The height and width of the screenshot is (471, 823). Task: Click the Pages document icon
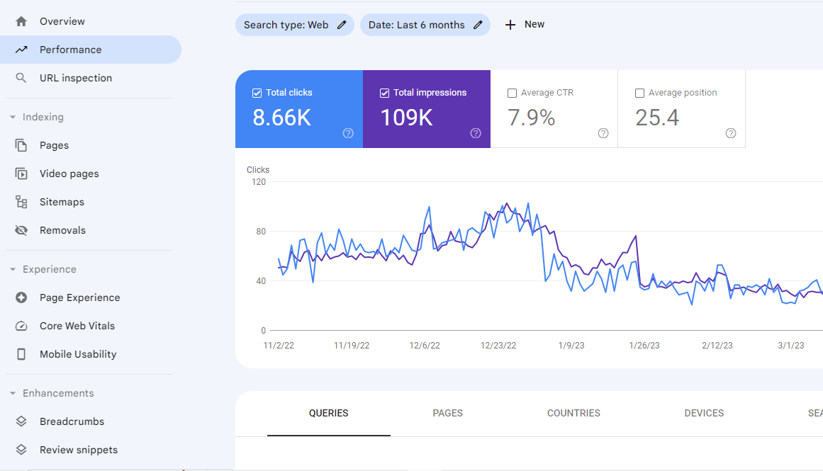pos(21,145)
